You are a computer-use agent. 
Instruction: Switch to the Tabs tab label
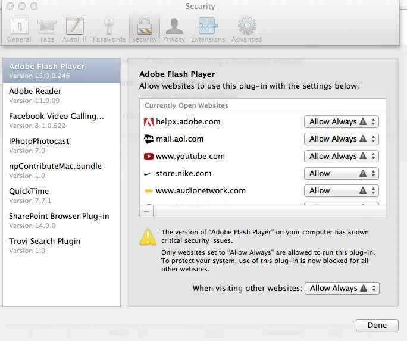tap(47, 39)
